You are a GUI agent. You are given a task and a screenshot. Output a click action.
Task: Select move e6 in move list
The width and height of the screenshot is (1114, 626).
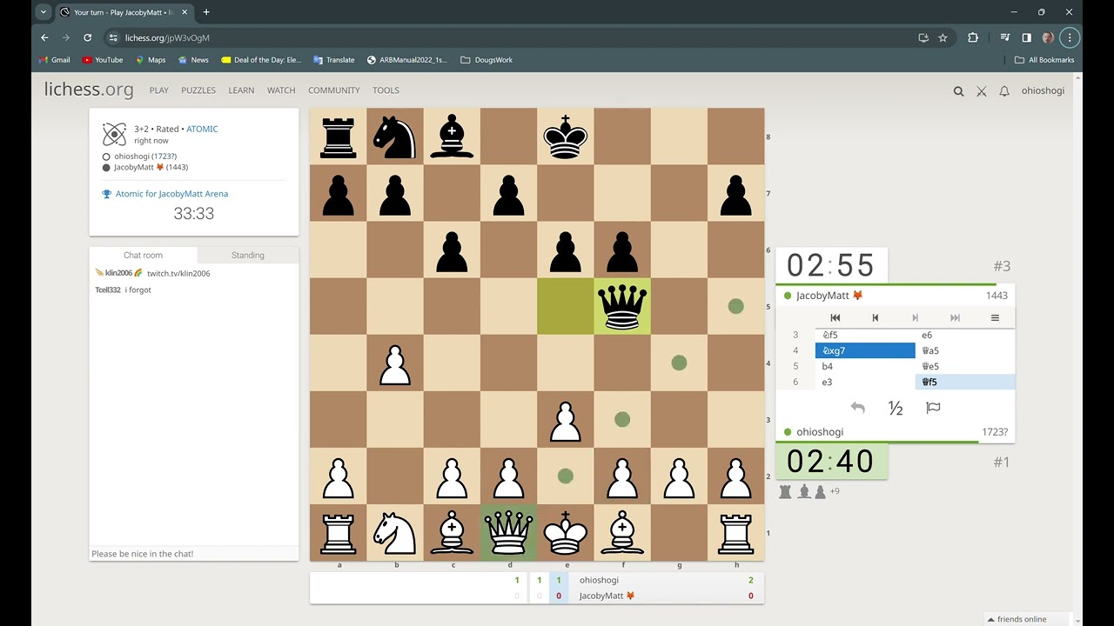(x=965, y=335)
